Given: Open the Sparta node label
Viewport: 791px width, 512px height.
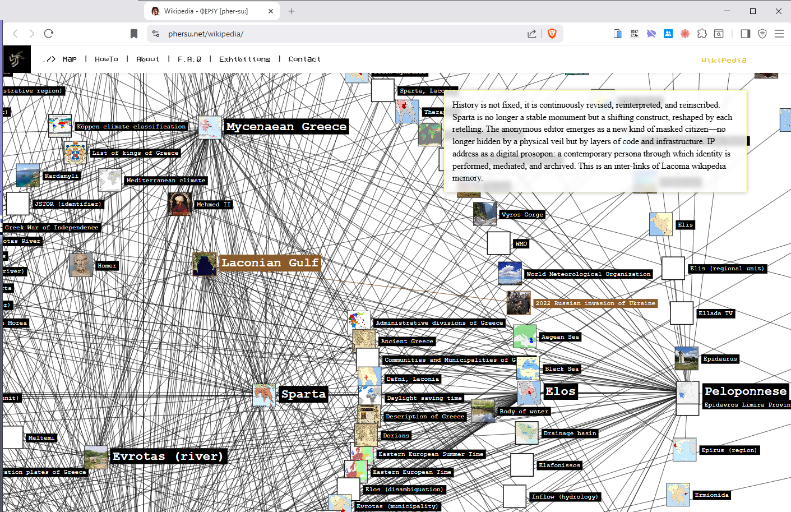Looking at the screenshot, I should coord(303,394).
